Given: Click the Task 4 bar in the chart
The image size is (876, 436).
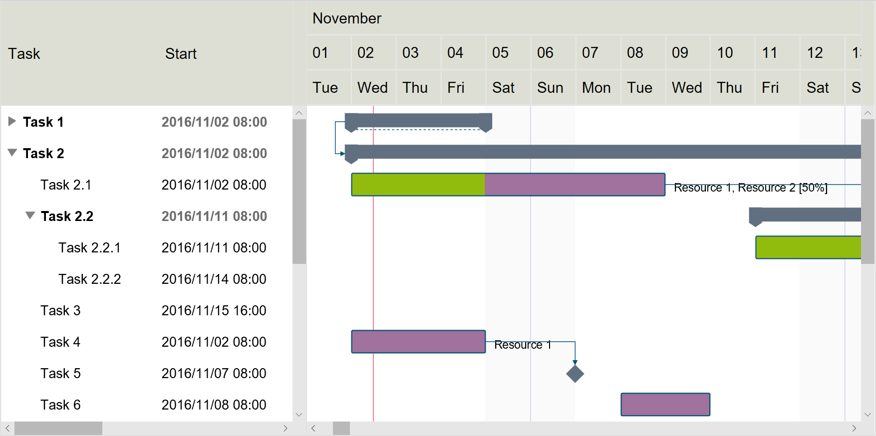Looking at the screenshot, I should pos(418,341).
